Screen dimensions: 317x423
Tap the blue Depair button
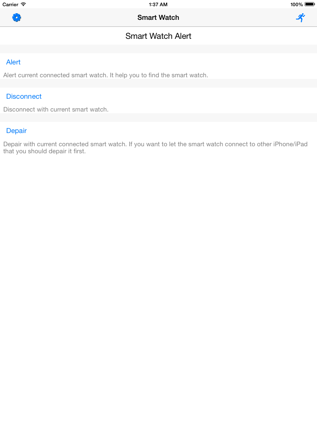tap(17, 131)
